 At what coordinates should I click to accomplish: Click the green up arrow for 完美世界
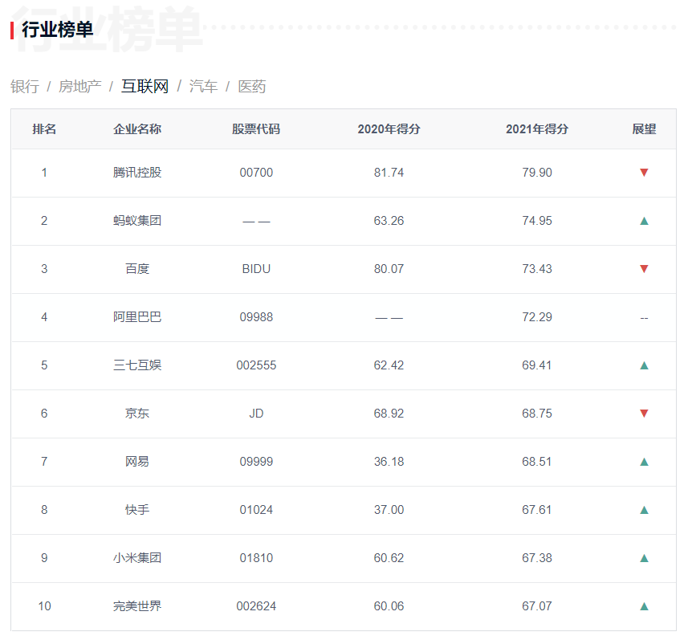pyautogui.click(x=644, y=606)
